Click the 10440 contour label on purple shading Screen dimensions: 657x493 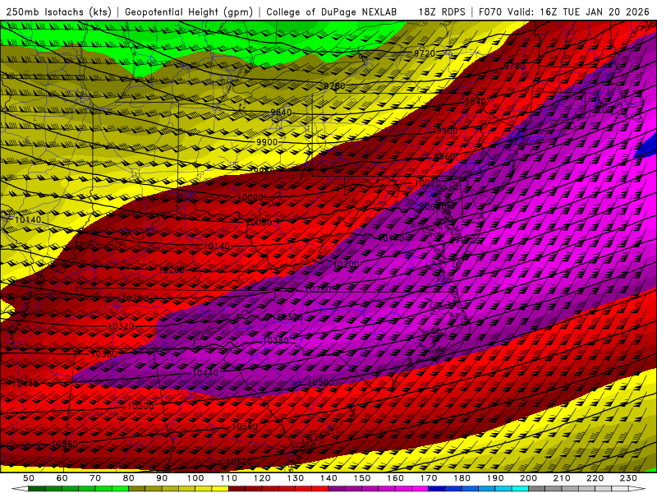pyautogui.click(x=204, y=373)
